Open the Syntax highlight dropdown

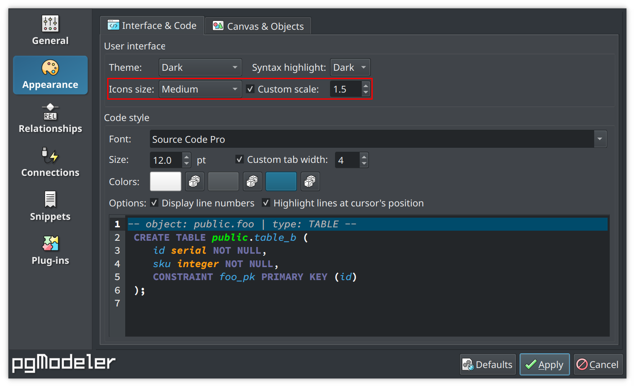350,67
